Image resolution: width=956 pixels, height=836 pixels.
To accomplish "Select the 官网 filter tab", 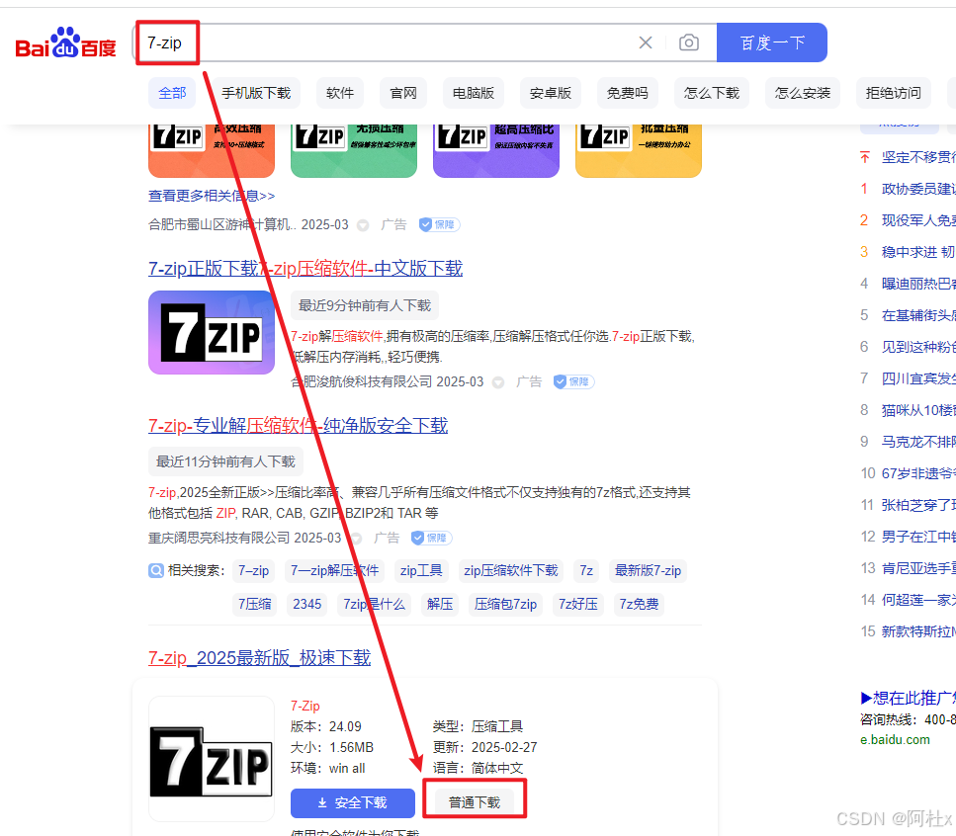I will [403, 93].
